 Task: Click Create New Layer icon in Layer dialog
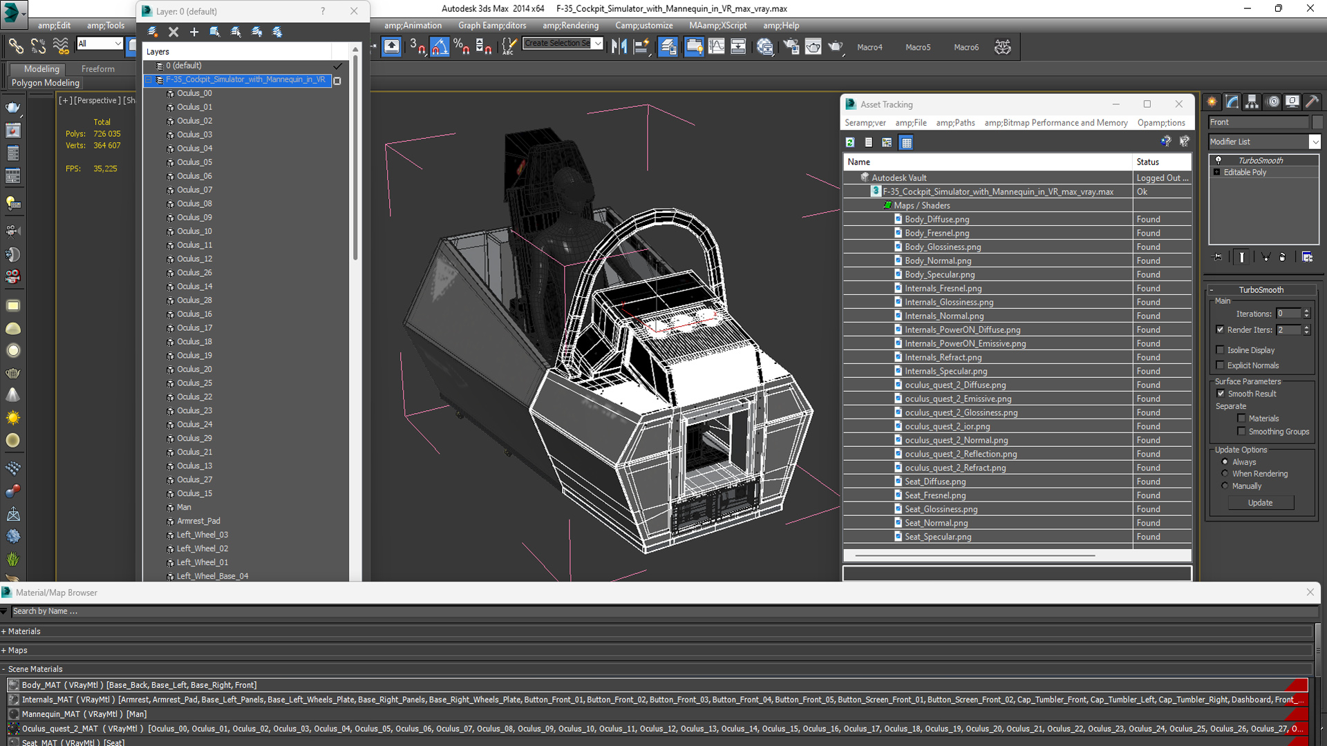(x=153, y=32)
